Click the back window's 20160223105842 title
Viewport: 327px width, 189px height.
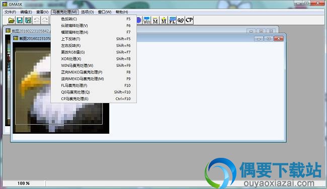(x=31, y=31)
